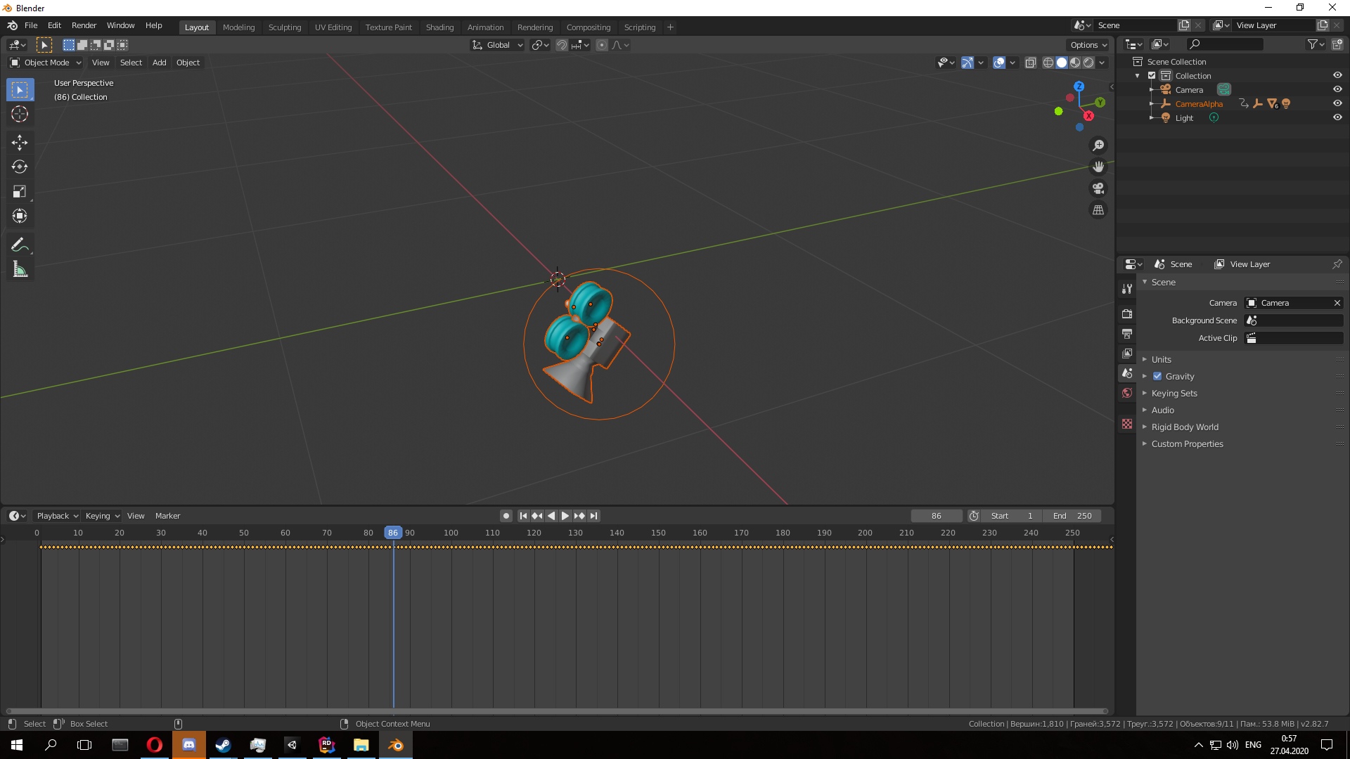Screen dimensions: 1350x759
Task: Expand the Units panel
Action: click(1161, 359)
